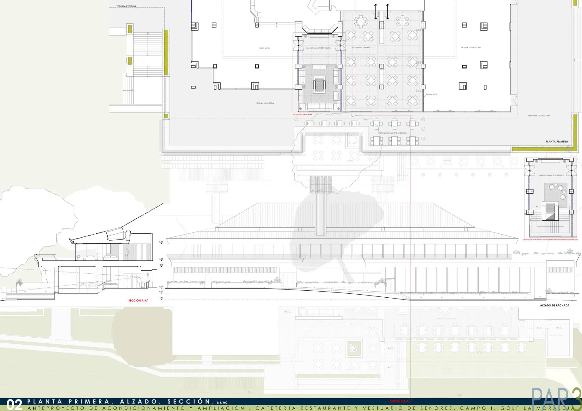Click the SALON DE CELEBRACIONES room label
Screen dimensions: 582x411
click(471, 48)
